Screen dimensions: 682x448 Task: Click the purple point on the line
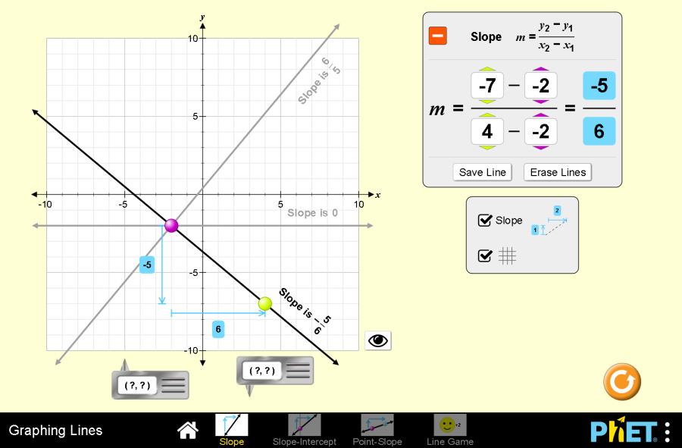(171, 225)
